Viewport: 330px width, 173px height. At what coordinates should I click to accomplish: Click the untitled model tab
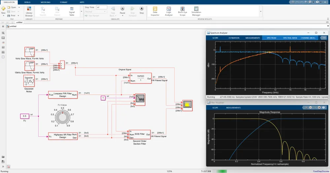coord(19,22)
